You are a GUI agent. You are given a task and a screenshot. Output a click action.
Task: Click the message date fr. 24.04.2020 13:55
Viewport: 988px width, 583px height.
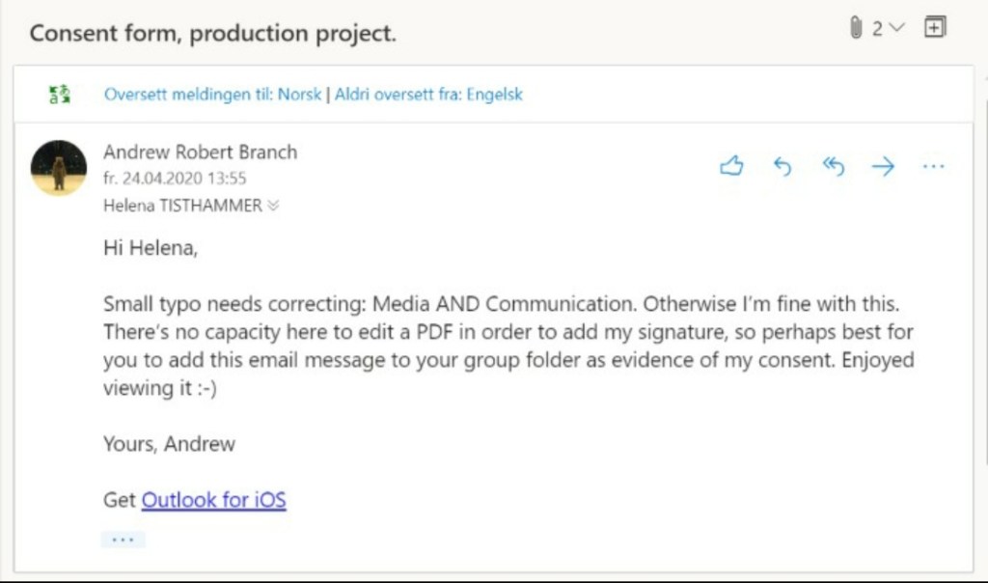point(175,179)
